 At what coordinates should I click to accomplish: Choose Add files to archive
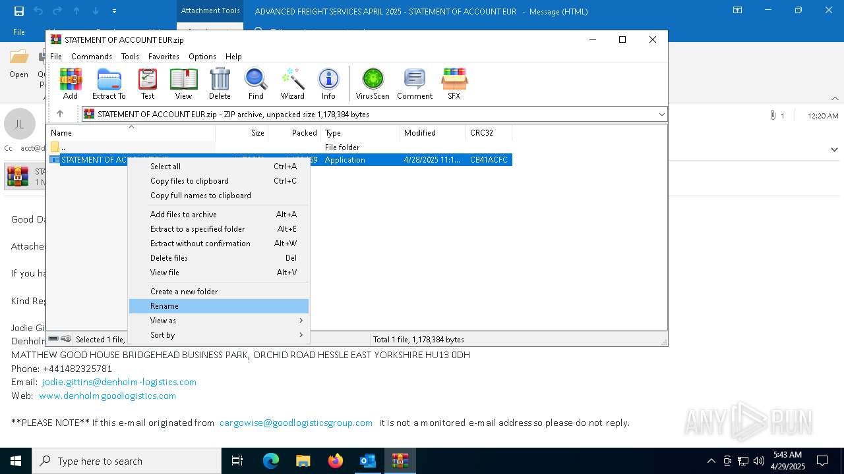(x=219, y=215)
